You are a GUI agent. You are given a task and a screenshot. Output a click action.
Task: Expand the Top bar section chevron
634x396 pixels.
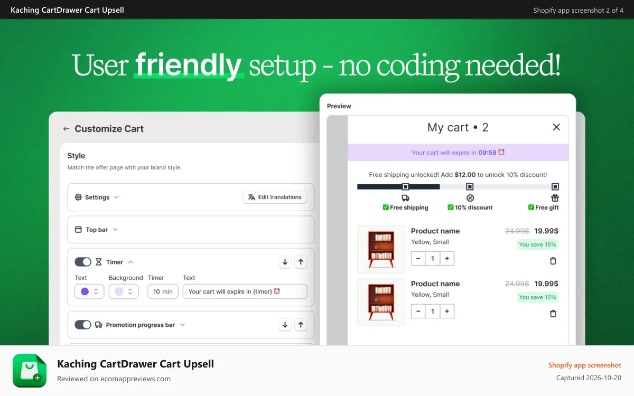(x=115, y=230)
